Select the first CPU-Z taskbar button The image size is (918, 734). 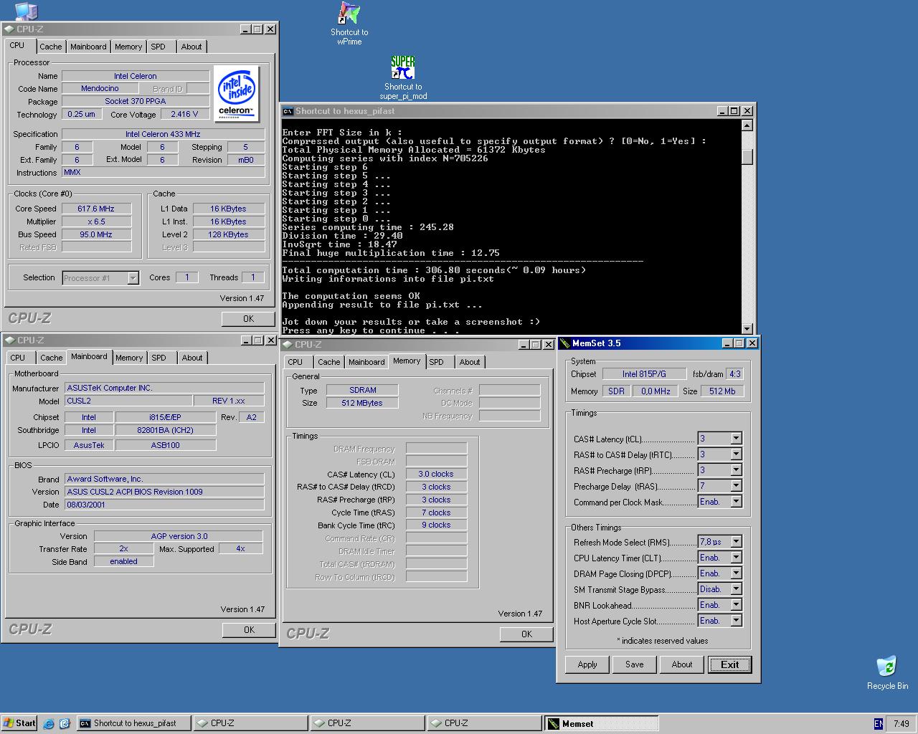click(x=251, y=723)
